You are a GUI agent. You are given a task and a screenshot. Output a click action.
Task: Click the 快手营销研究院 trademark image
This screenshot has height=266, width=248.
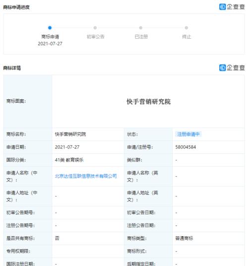click(x=148, y=102)
